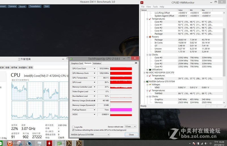Collapse the Powers tree node
Screen dimensions: 227x146
click(x=147, y=37)
